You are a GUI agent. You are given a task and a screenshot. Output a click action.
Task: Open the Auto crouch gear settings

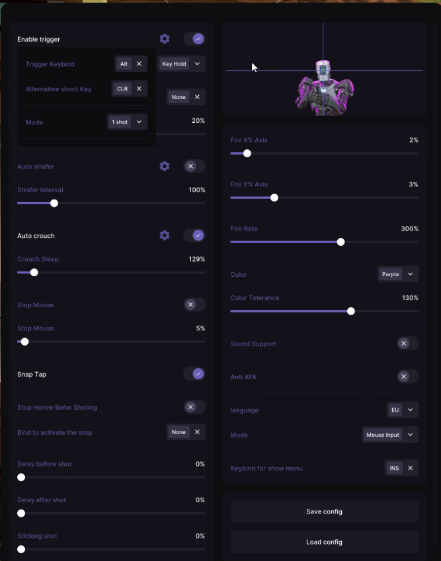tap(165, 235)
